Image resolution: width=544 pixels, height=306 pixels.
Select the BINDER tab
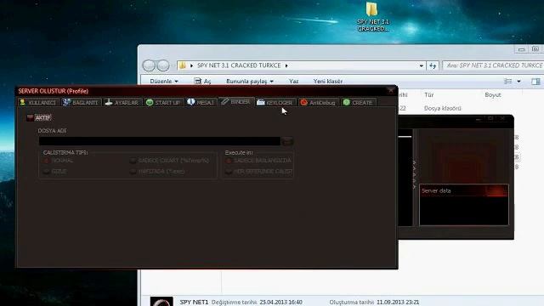236,102
